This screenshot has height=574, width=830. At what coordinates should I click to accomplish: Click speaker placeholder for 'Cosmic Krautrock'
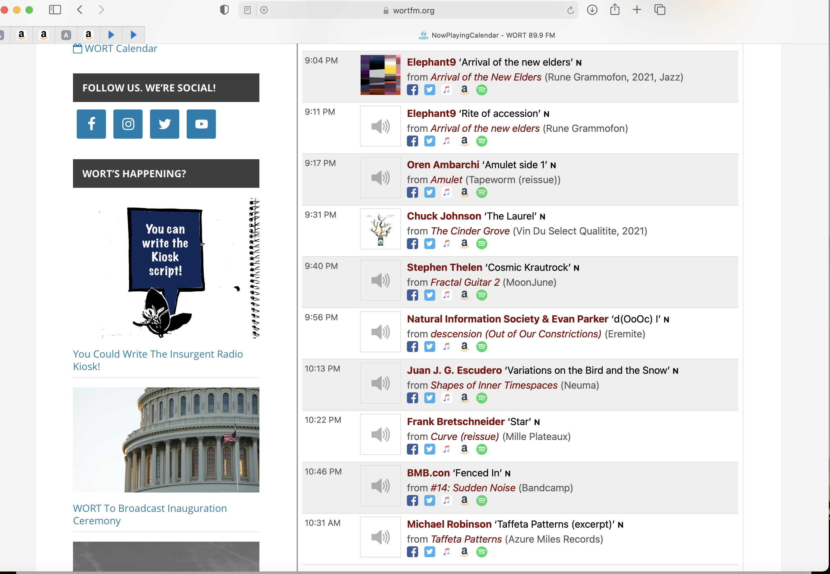381,280
